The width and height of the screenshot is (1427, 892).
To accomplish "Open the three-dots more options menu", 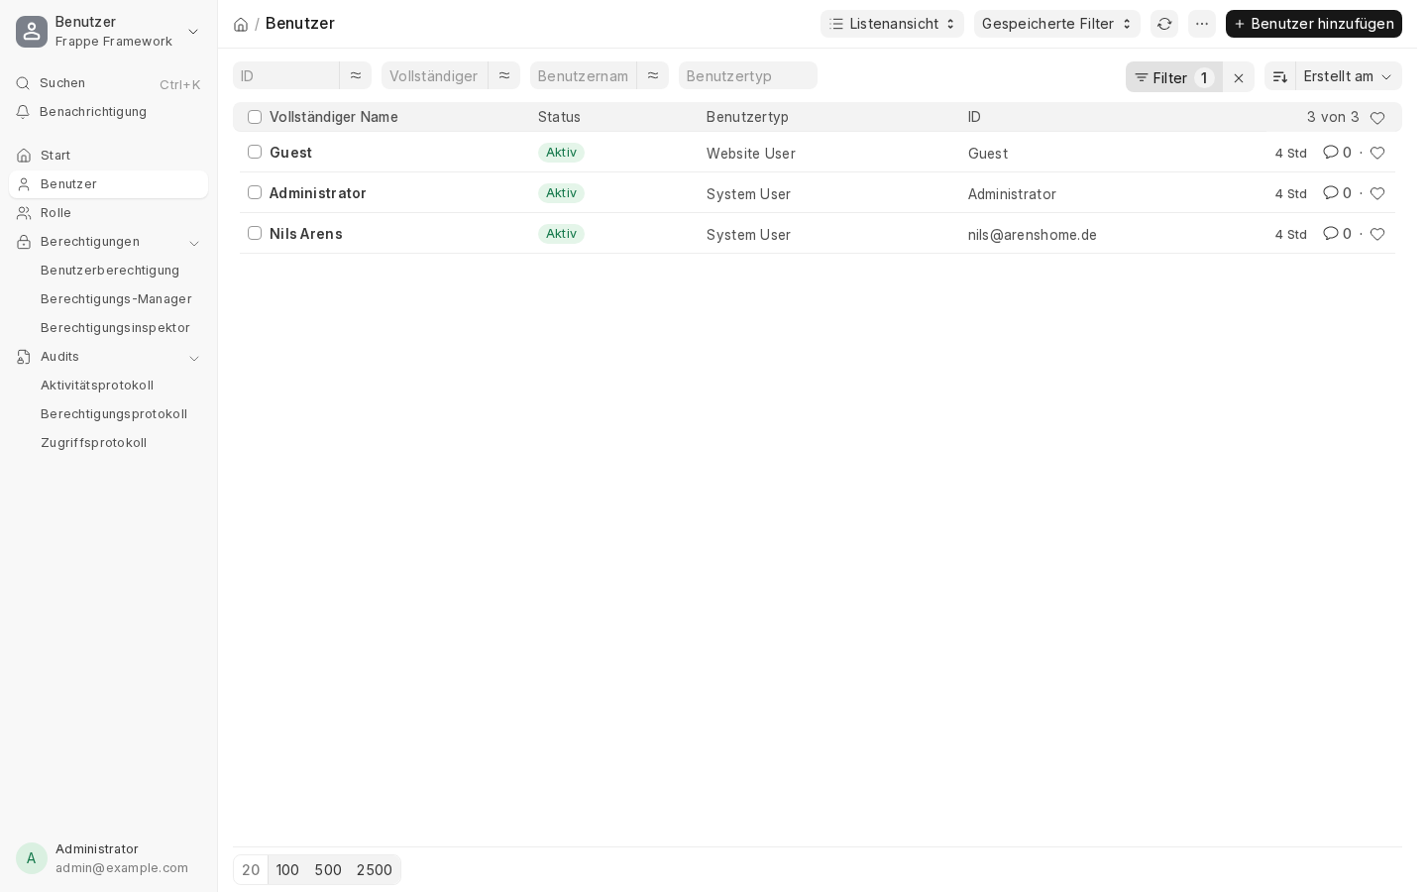I will coord(1202,24).
